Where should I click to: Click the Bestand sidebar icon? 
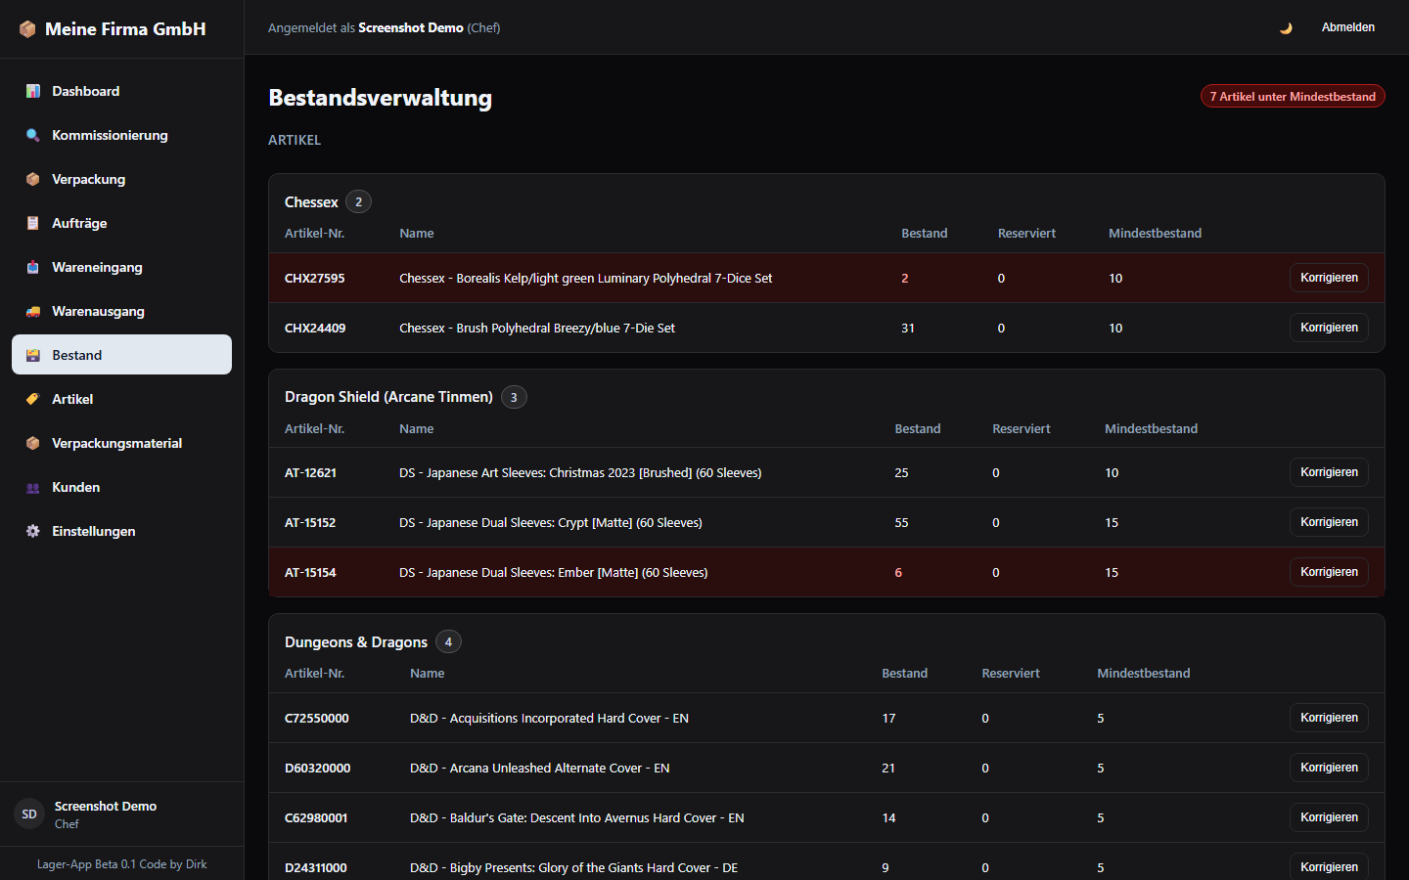[33, 355]
